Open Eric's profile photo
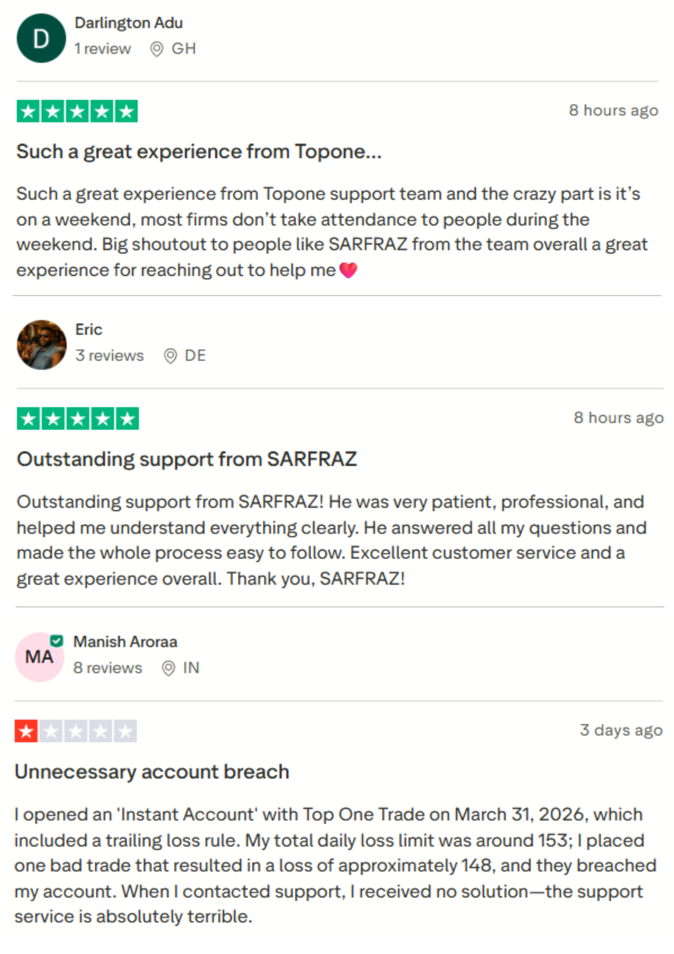 (42, 345)
